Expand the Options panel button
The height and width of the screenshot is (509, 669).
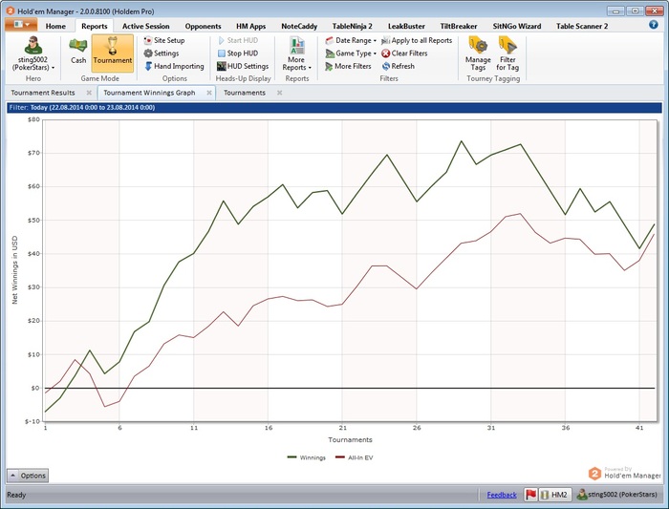[x=28, y=476]
